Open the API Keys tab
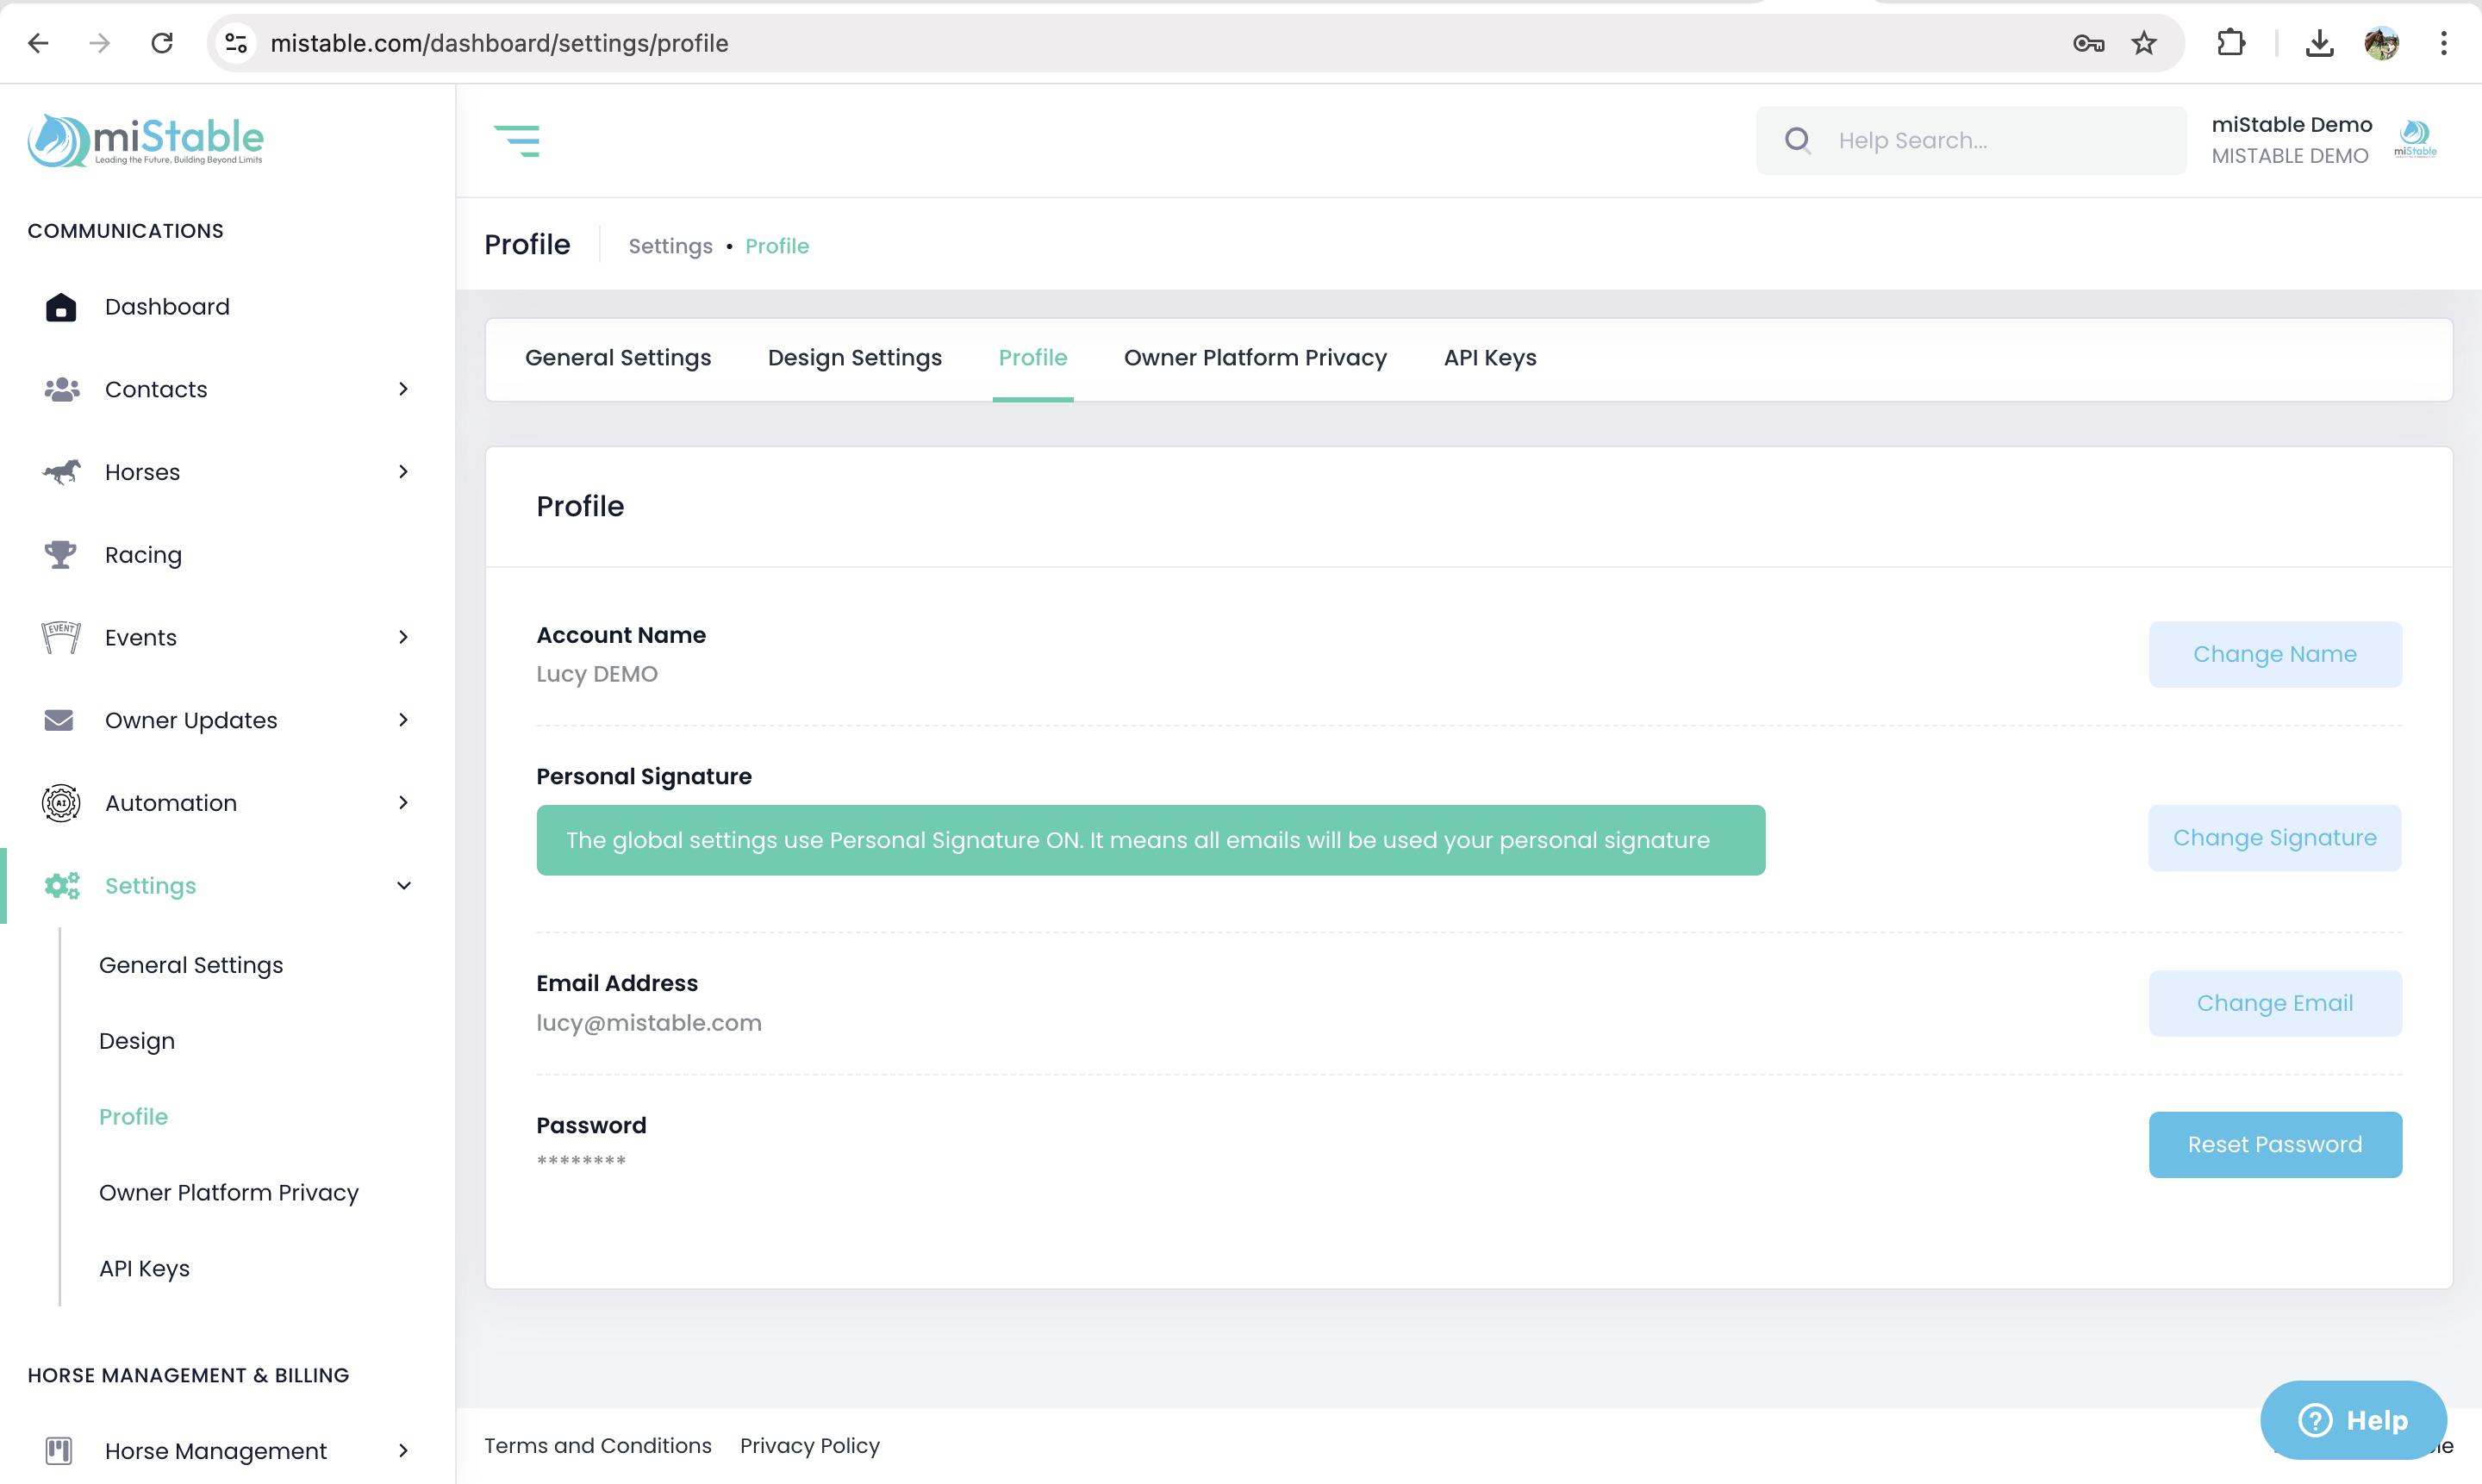 click(1489, 358)
